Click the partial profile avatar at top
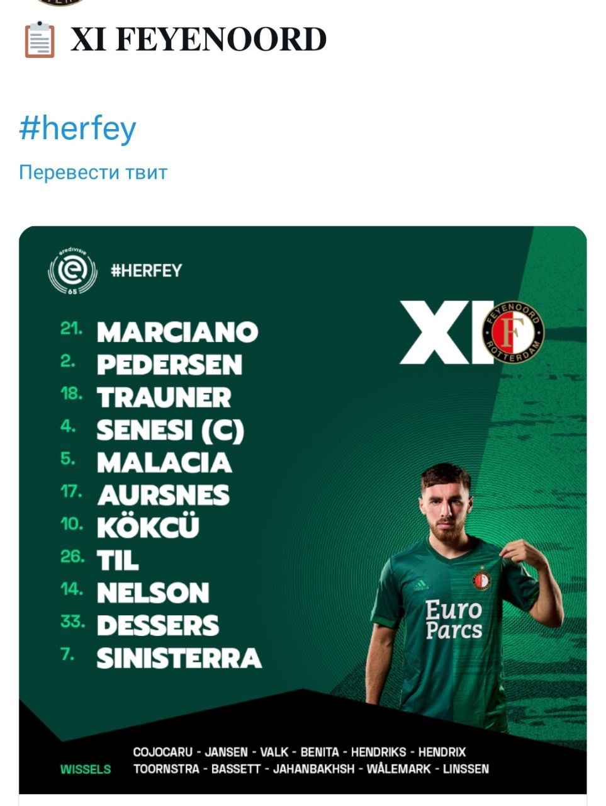Image resolution: width=606 pixels, height=806 pixels. [60, 3]
